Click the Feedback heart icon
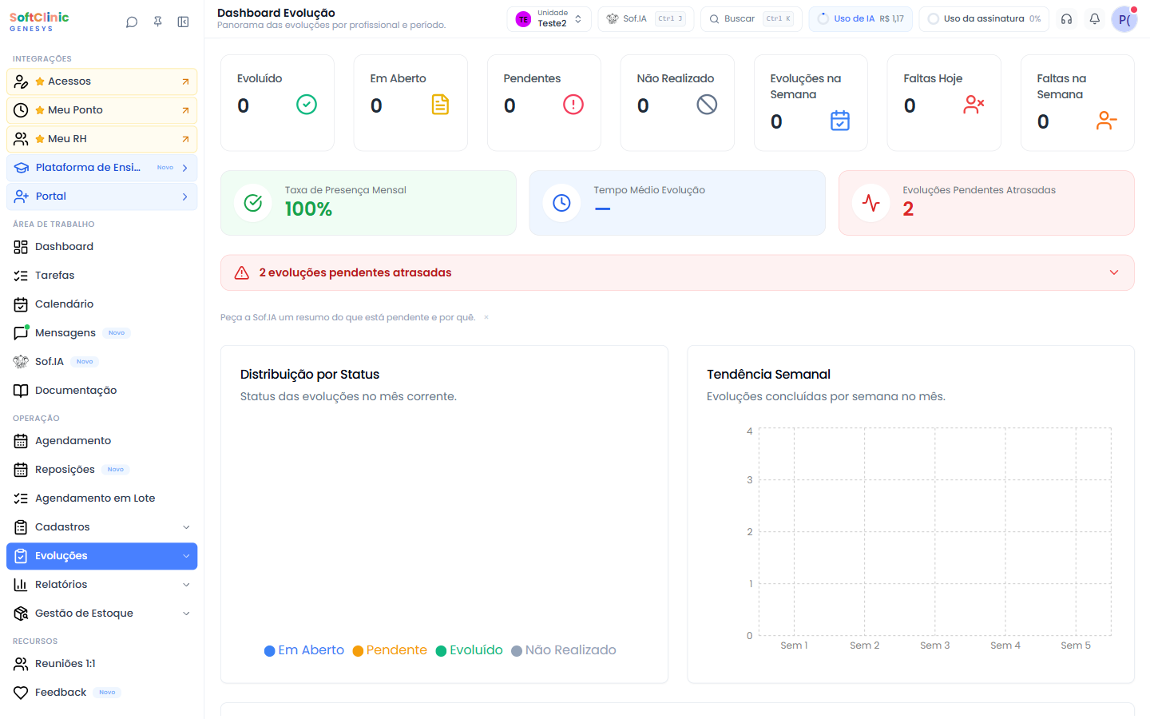This screenshot has height=719, width=1150. [x=21, y=693]
